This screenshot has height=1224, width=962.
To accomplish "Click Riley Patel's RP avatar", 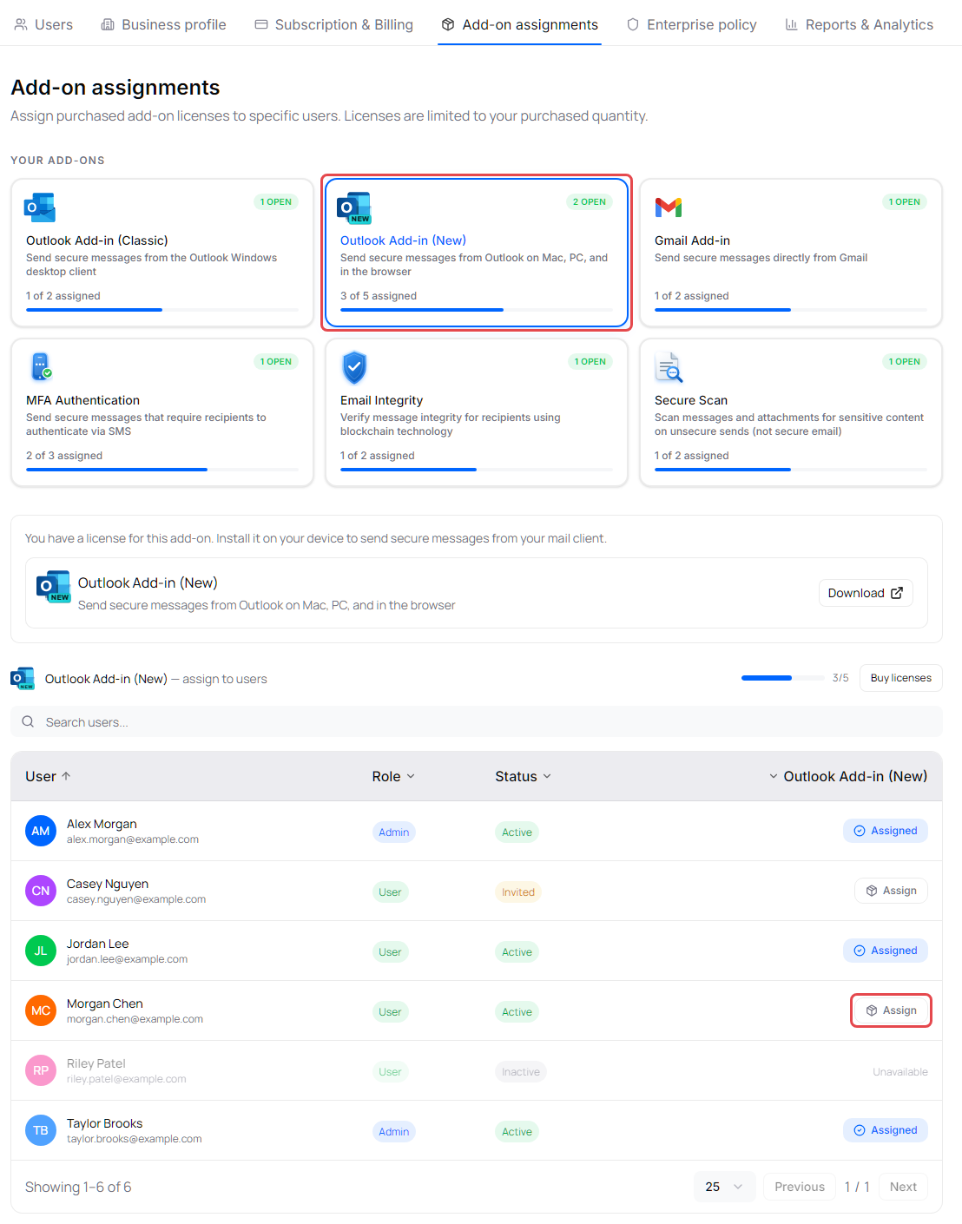I will (41, 1070).
